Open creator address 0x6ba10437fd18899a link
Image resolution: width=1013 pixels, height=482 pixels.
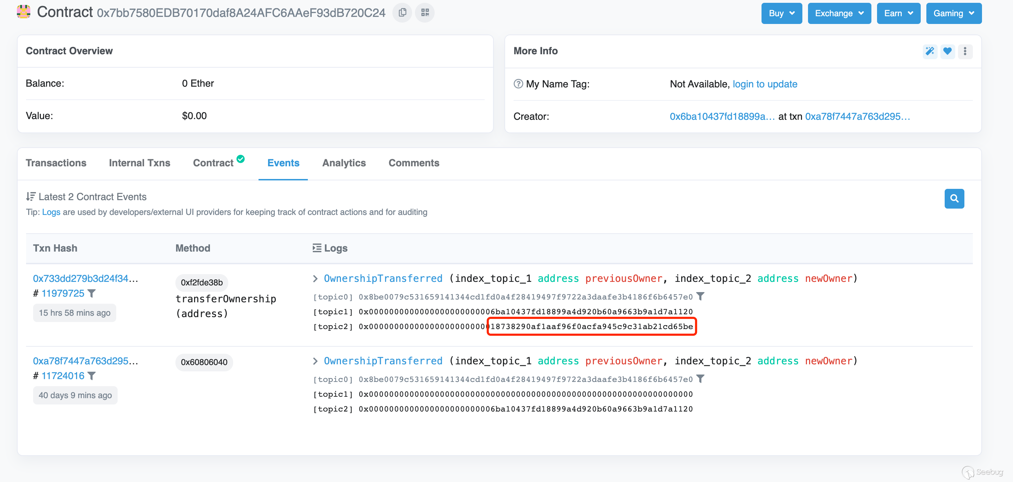[722, 117]
